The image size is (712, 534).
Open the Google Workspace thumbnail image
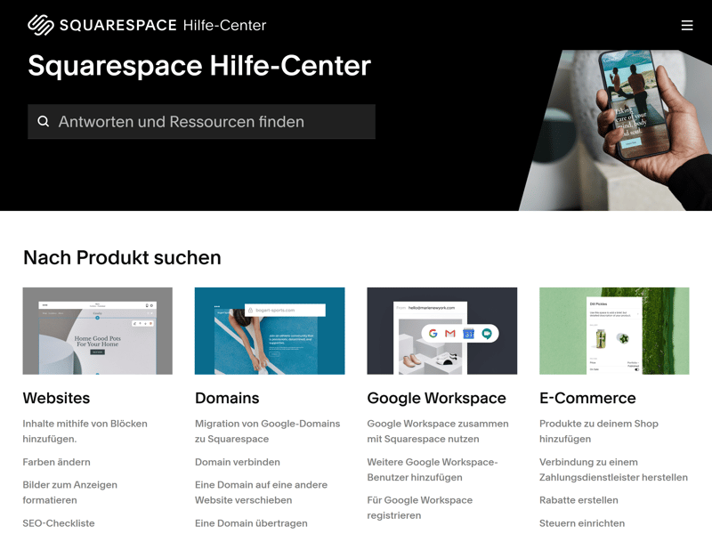(x=441, y=331)
